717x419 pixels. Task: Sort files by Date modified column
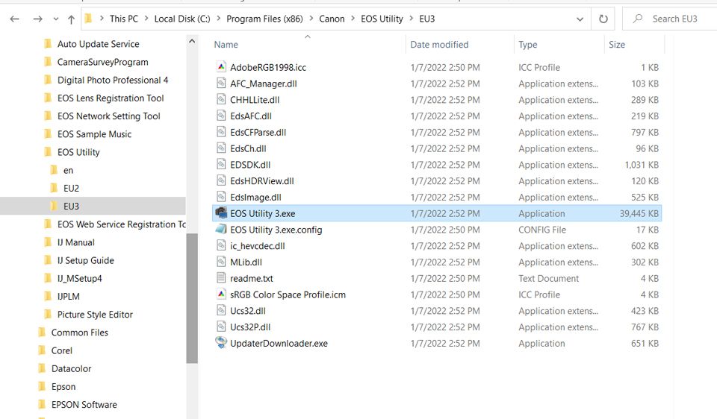click(x=439, y=44)
